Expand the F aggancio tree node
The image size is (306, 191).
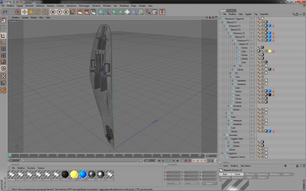click(x=222, y=153)
